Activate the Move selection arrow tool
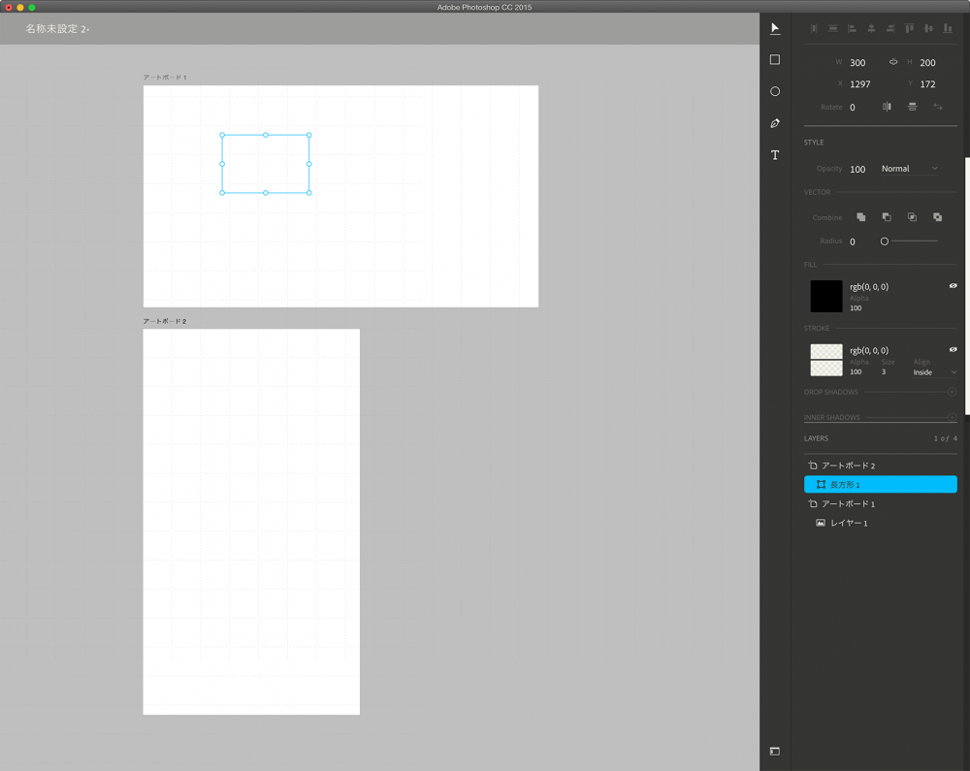The height and width of the screenshot is (771, 970). tap(774, 28)
